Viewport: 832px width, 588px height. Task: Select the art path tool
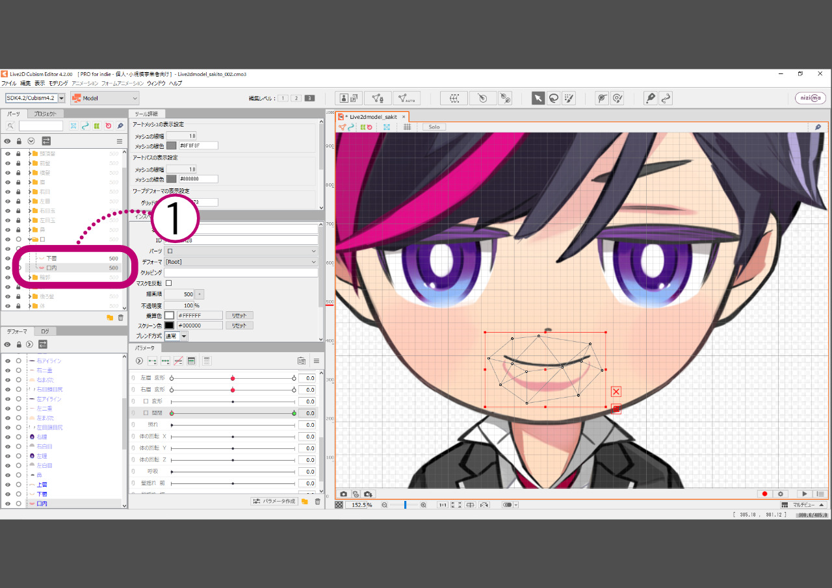650,98
